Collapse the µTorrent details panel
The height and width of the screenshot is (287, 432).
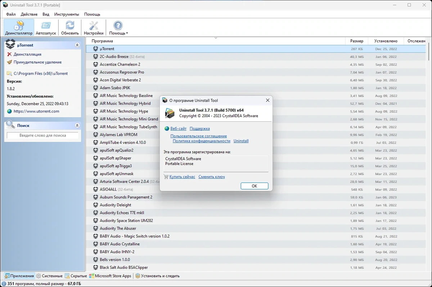77,45
